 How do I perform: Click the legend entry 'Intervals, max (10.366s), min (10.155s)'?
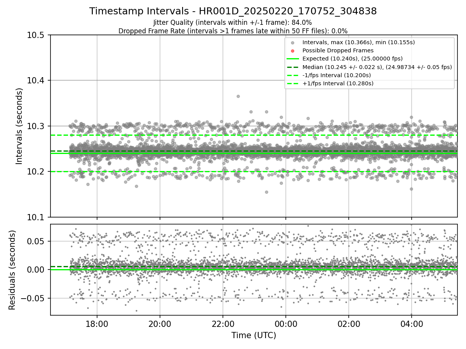358,42
